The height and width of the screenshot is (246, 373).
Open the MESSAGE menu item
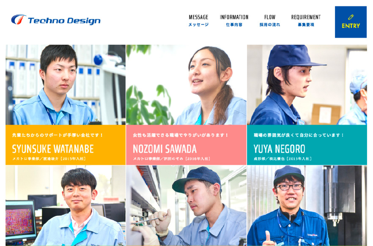[198, 20]
